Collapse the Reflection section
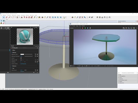 coord(11,53)
